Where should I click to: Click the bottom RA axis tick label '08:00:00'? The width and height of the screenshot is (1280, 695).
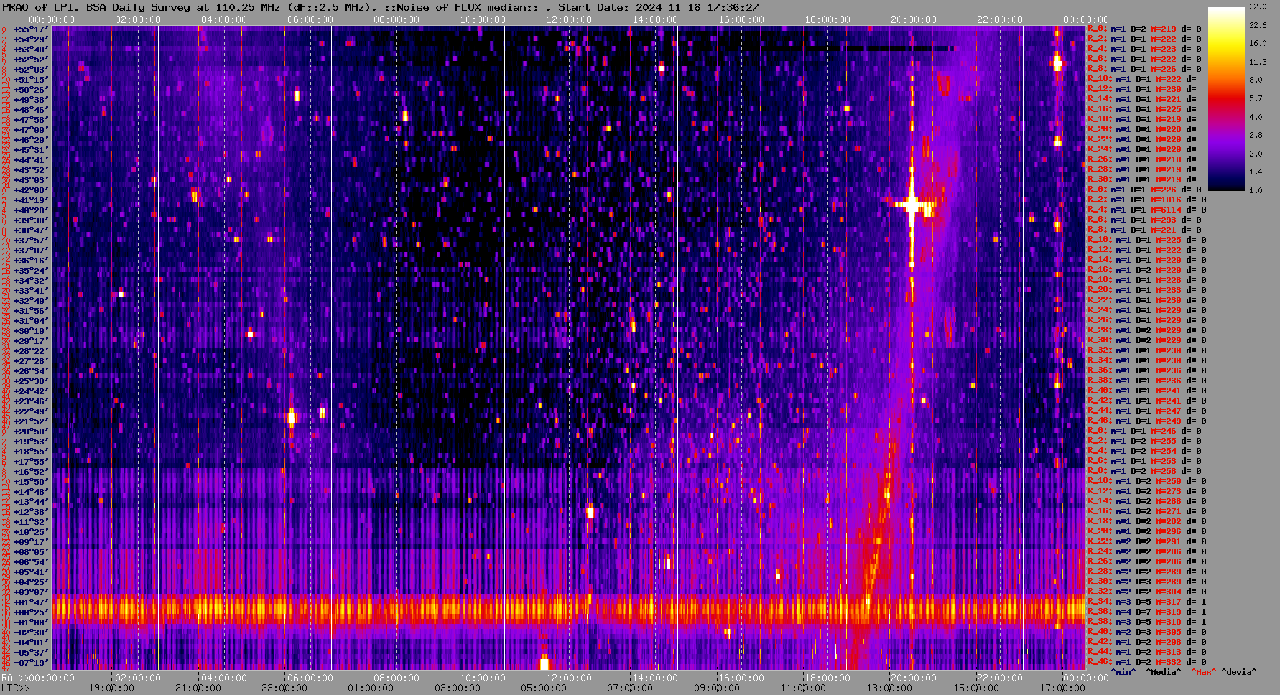(396, 678)
